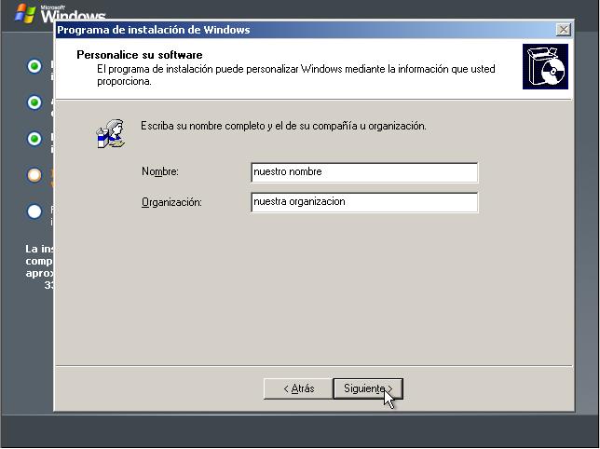Click the 'Escriba su nombre completo' instruction text

click(x=283, y=126)
